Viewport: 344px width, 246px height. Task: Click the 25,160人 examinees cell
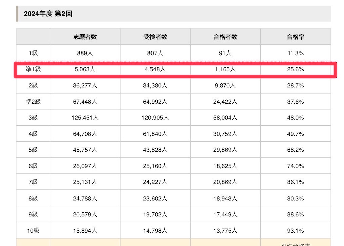(x=155, y=166)
